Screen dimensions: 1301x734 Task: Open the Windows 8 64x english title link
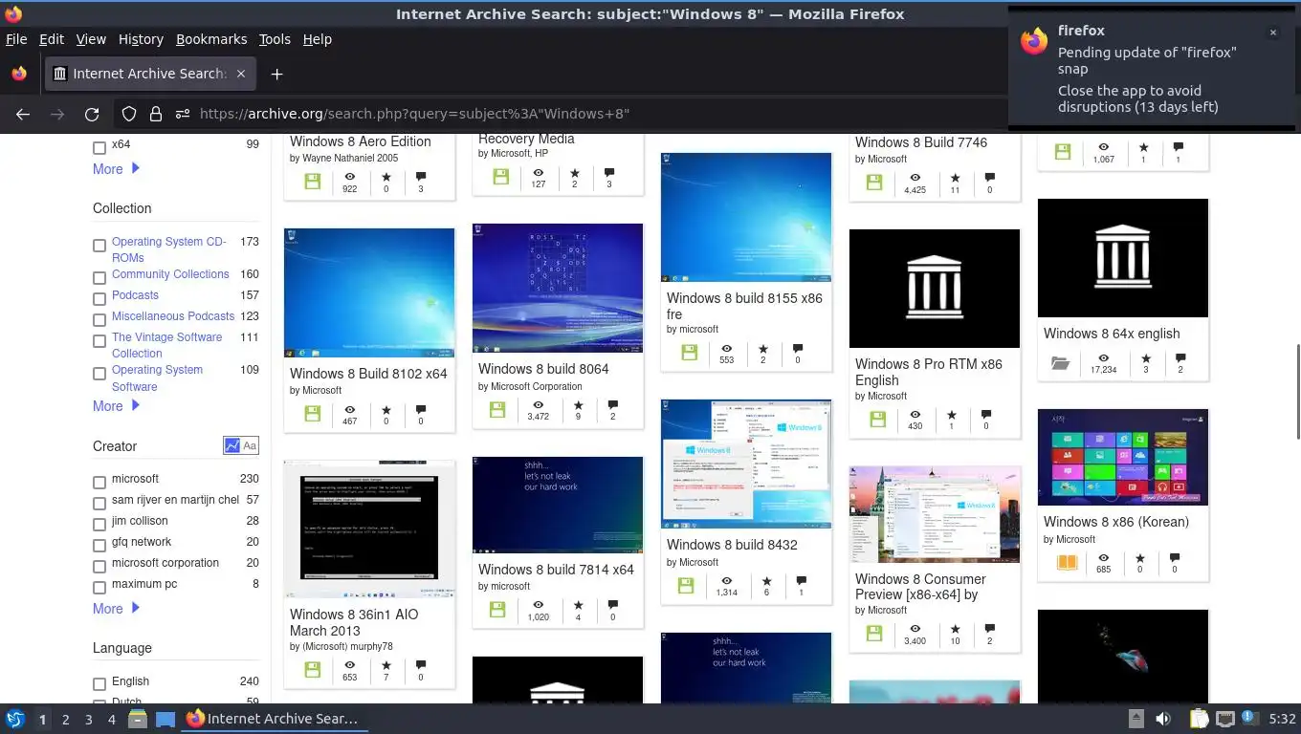[1112, 334]
